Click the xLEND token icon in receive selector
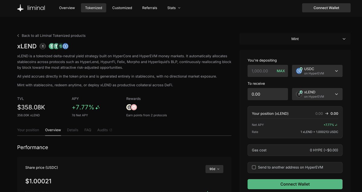Image resolution: width=362 pixels, height=192 pixels. tap(299, 94)
